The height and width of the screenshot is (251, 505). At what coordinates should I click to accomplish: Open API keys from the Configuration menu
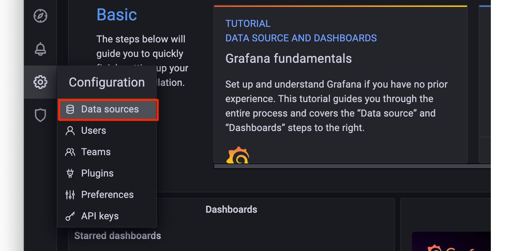pos(100,216)
